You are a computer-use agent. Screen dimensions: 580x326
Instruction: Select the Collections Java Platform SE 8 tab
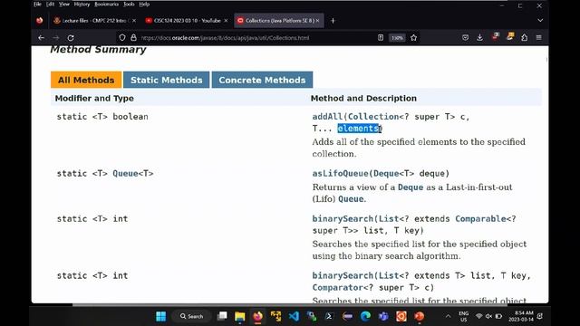click(279, 21)
